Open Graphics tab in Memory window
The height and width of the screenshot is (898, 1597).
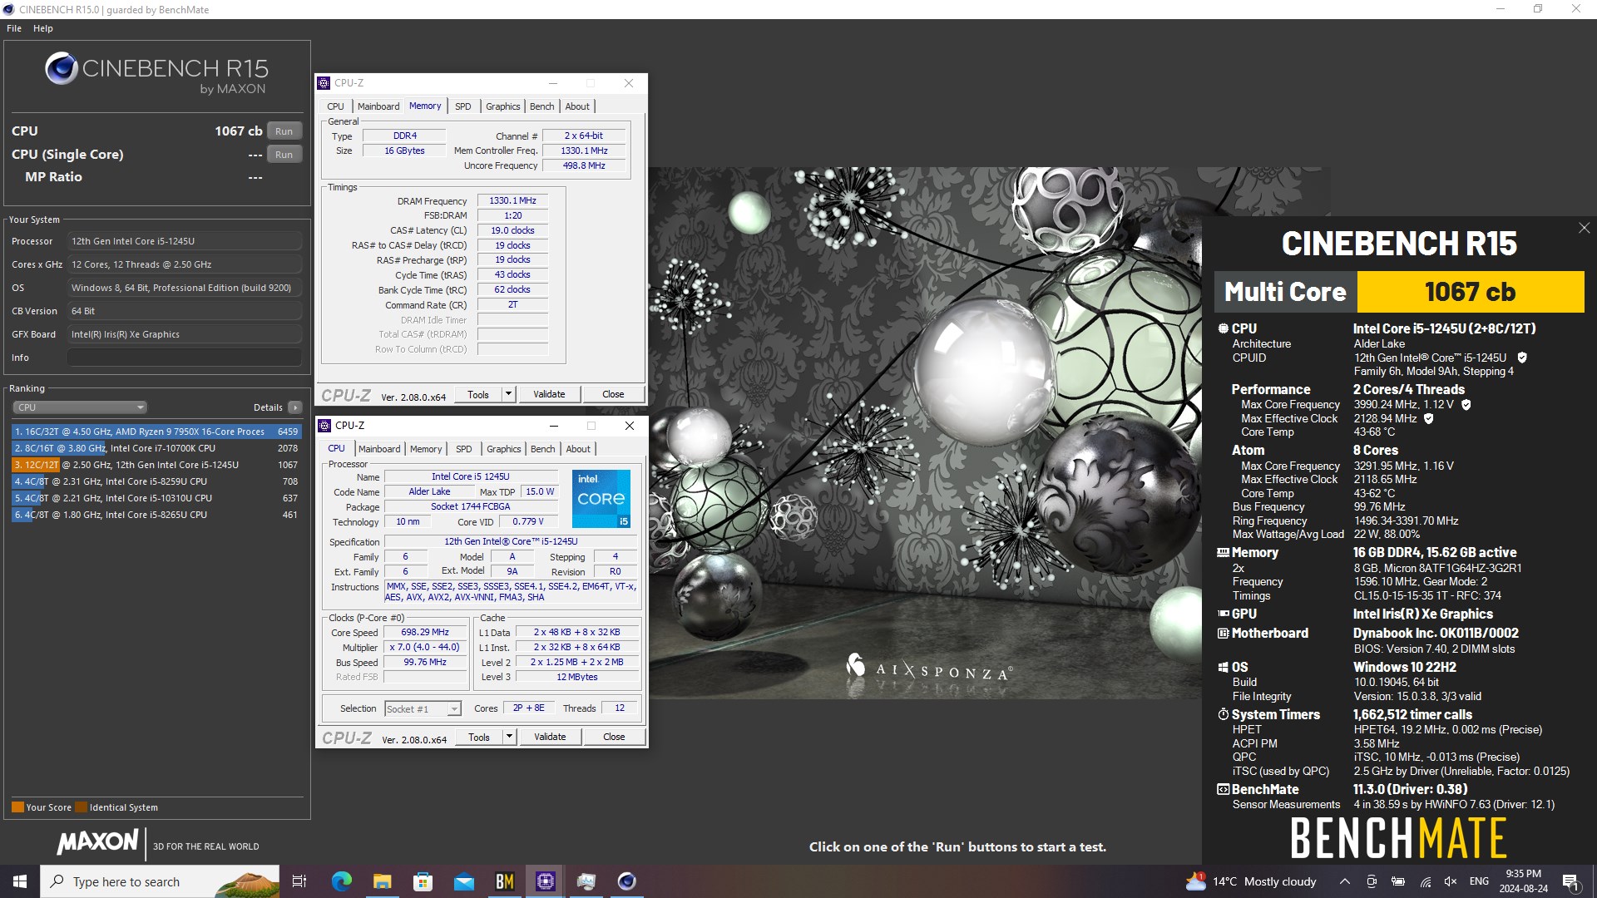pyautogui.click(x=503, y=106)
